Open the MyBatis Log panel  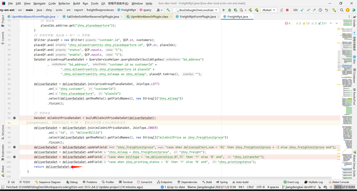click(313, 182)
